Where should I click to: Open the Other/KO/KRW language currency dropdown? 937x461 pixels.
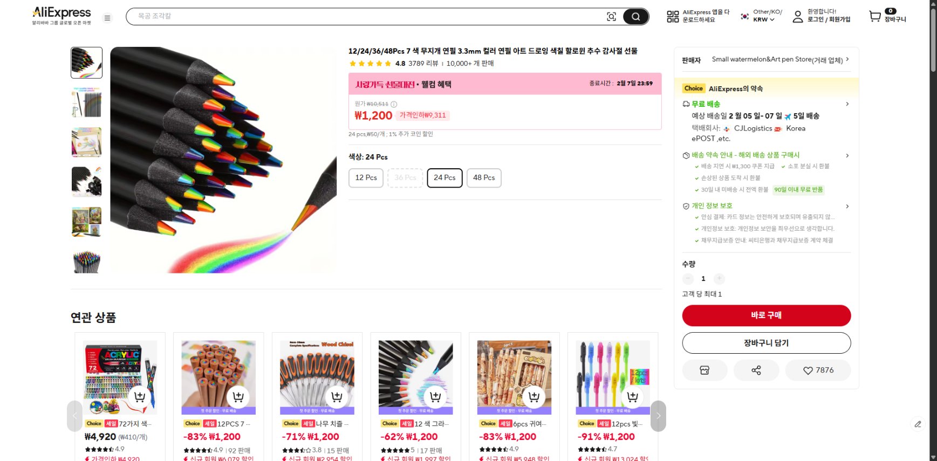pyautogui.click(x=762, y=16)
